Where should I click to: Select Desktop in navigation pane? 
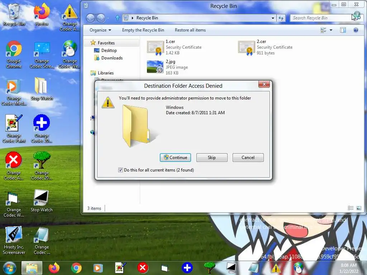(x=109, y=50)
